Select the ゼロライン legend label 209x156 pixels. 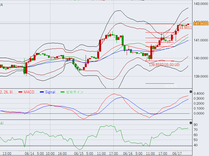point(74,92)
